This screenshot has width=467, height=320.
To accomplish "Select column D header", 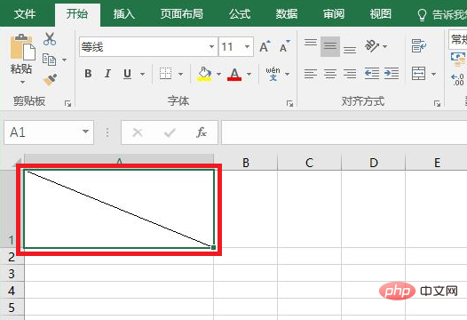I will tap(373, 163).
